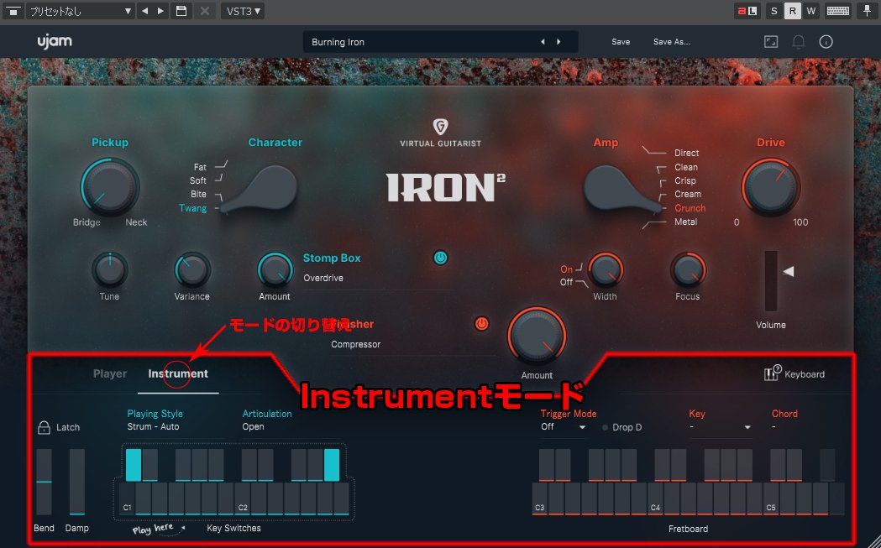Screen dimensions: 881x548
Task: Select the Crunch amp option
Action: point(690,208)
